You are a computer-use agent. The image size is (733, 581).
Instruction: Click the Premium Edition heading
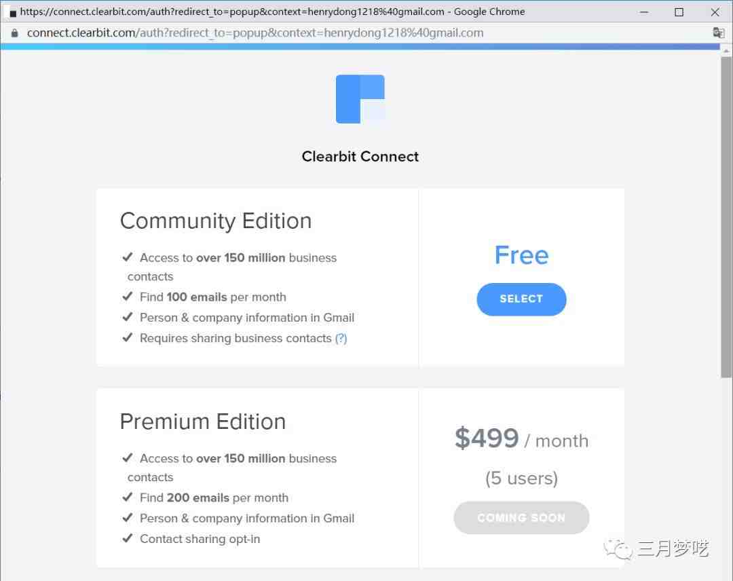tap(203, 421)
